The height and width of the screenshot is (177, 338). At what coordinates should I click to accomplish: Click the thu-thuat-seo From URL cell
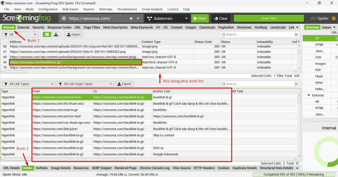(x=62, y=104)
